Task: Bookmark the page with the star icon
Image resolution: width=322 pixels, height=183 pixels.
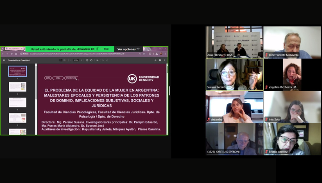Action: click(144, 54)
